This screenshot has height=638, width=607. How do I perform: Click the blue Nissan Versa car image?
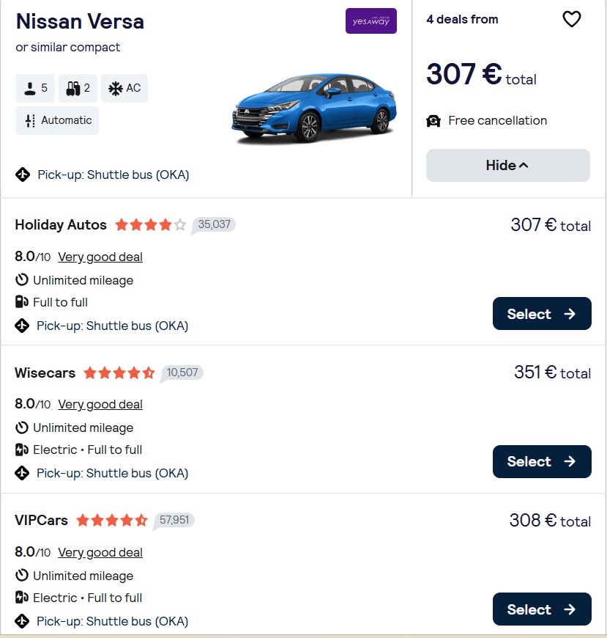coord(314,108)
